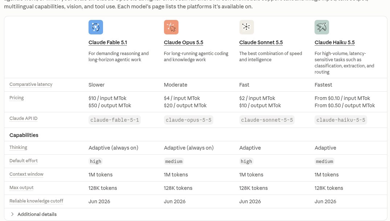Click the "$4 / input MTok" price
This screenshot has height=221, width=390.
coord(182,98)
